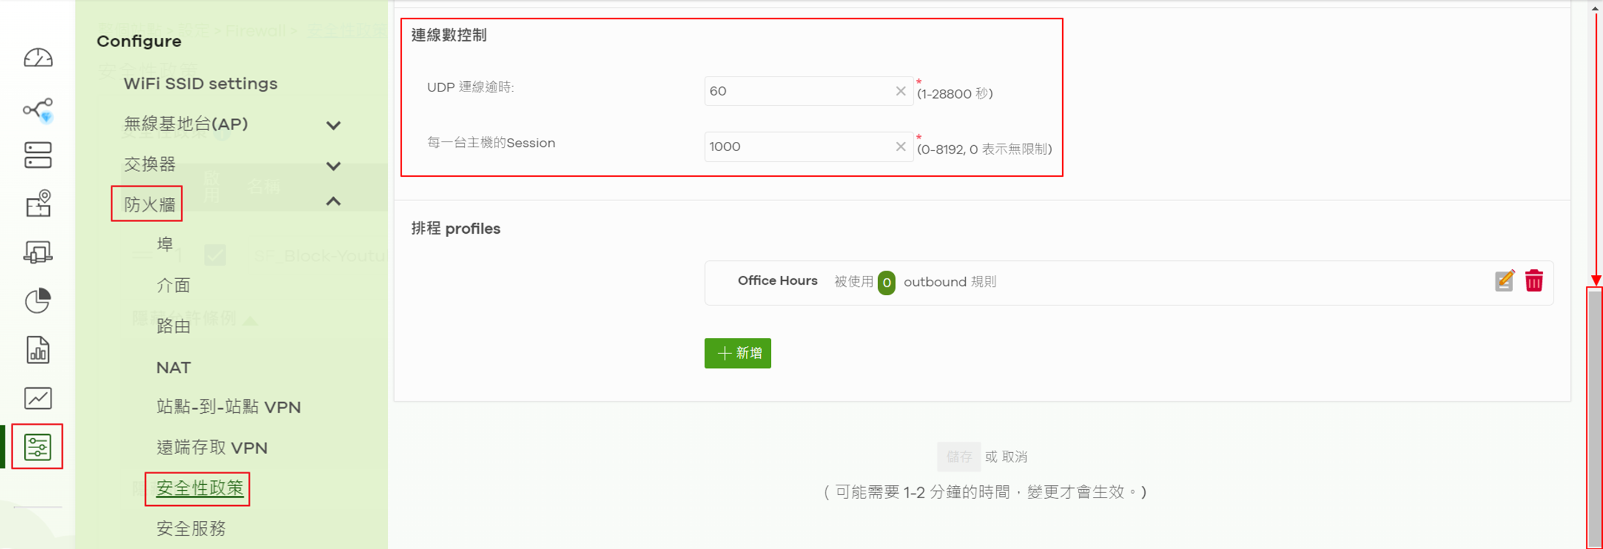Open the dashboard gauge icon in sidebar

point(38,58)
